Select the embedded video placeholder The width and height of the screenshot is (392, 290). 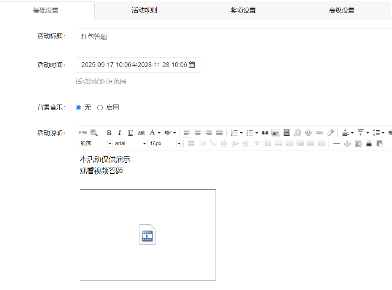point(148,235)
